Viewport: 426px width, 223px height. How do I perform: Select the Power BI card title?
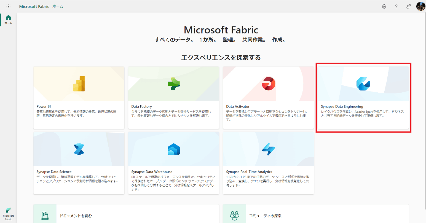(44, 107)
